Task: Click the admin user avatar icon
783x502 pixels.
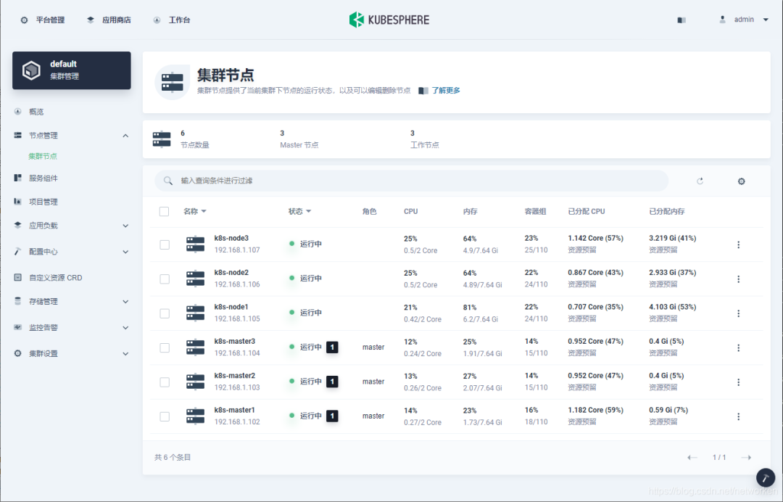Action: (722, 20)
